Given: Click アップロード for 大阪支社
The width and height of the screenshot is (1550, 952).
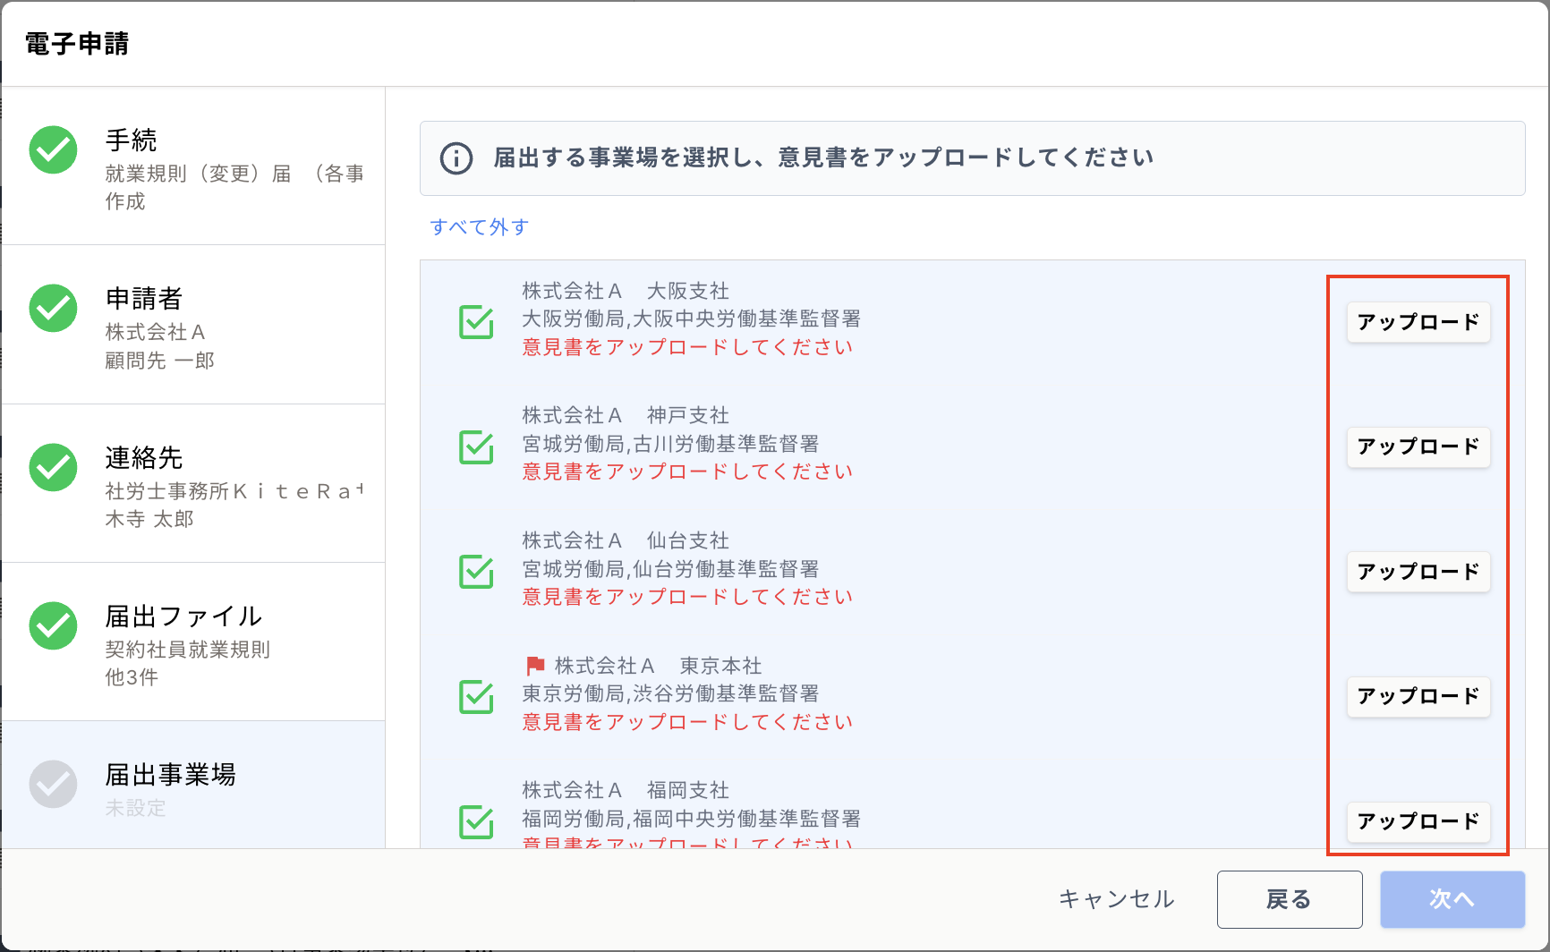Looking at the screenshot, I should (x=1418, y=322).
